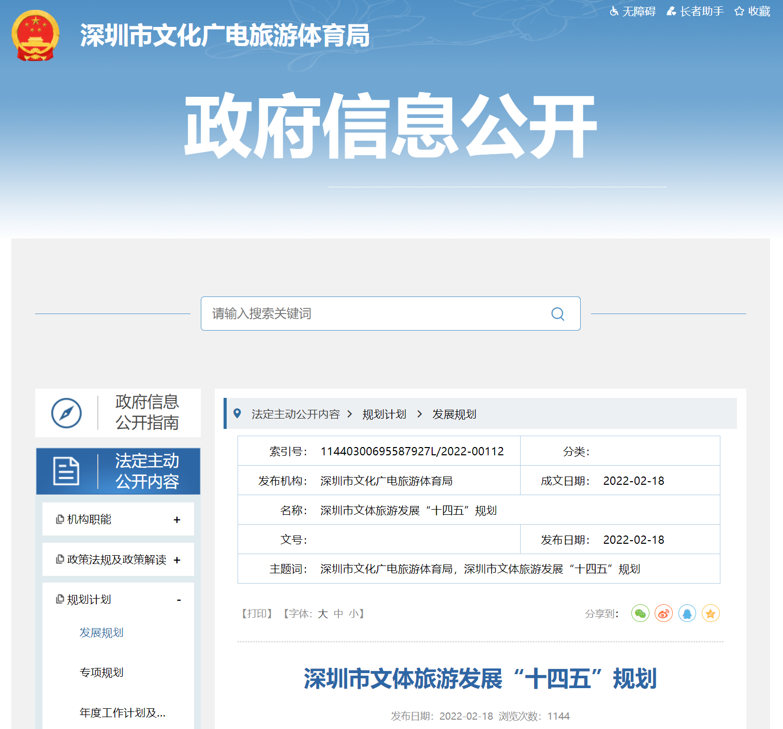Select 发展规划 in the sidebar menu

click(x=101, y=633)
